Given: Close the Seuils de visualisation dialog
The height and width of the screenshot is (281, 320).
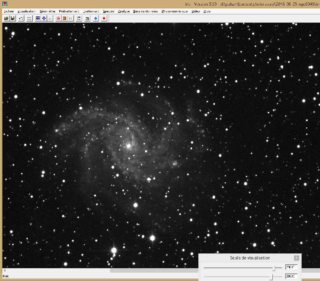Looking at the screenshot, I should (296, 258).
